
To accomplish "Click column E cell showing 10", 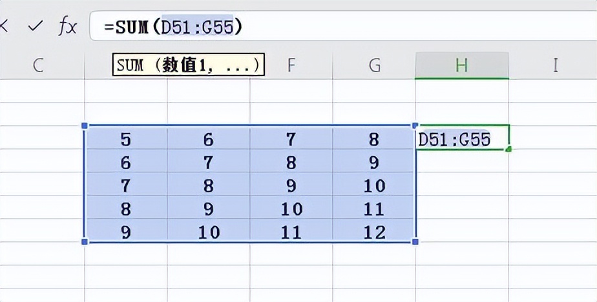I will 208,231.
